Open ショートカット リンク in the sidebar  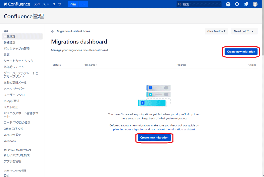tap(18, 61)
